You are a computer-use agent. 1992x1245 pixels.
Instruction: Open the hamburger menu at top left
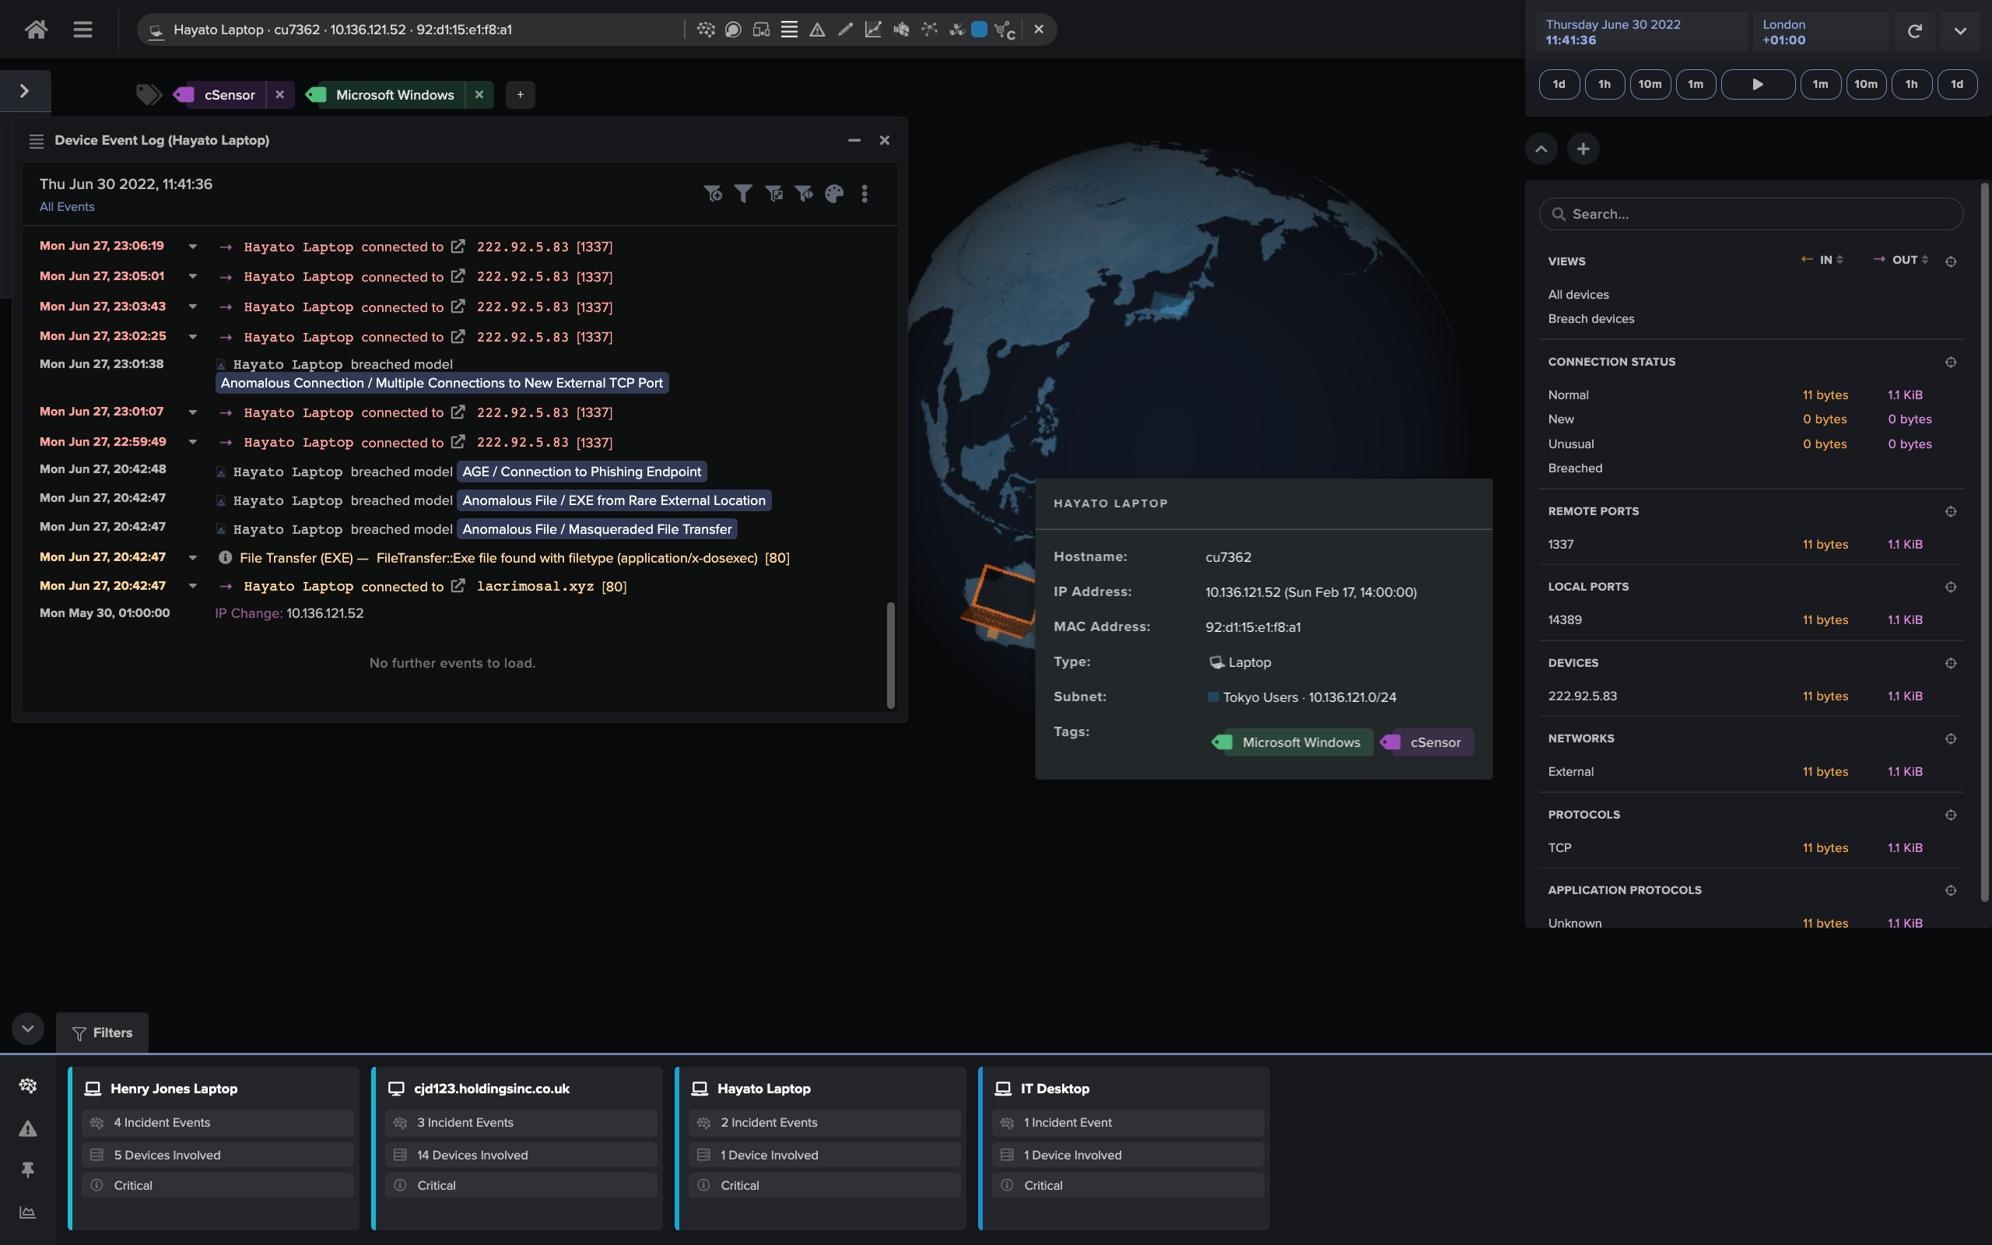(x=82, y=30)
